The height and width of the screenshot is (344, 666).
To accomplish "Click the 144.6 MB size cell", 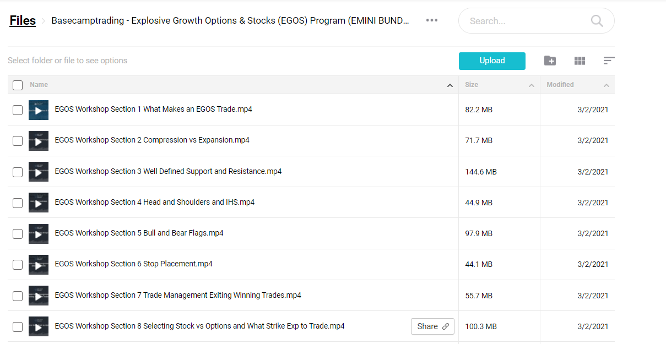I will (481, 172).
